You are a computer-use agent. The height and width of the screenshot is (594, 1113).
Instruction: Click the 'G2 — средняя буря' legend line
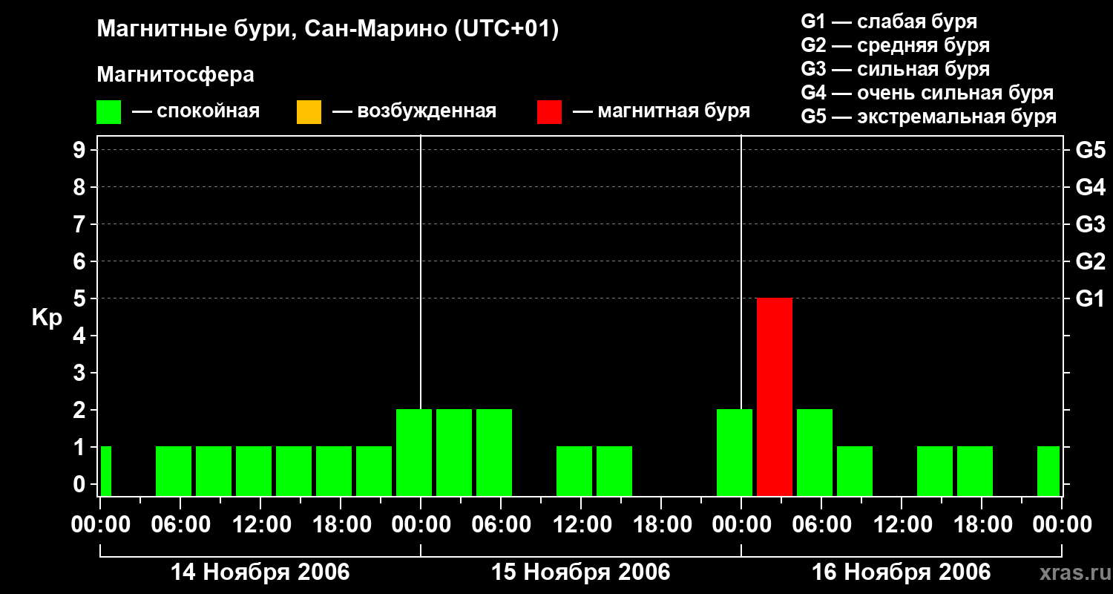pos(895,45)
